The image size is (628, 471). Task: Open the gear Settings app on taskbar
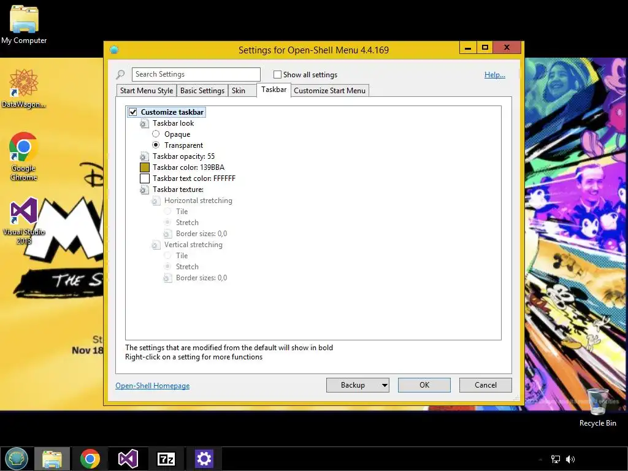(x=204, y=459)
